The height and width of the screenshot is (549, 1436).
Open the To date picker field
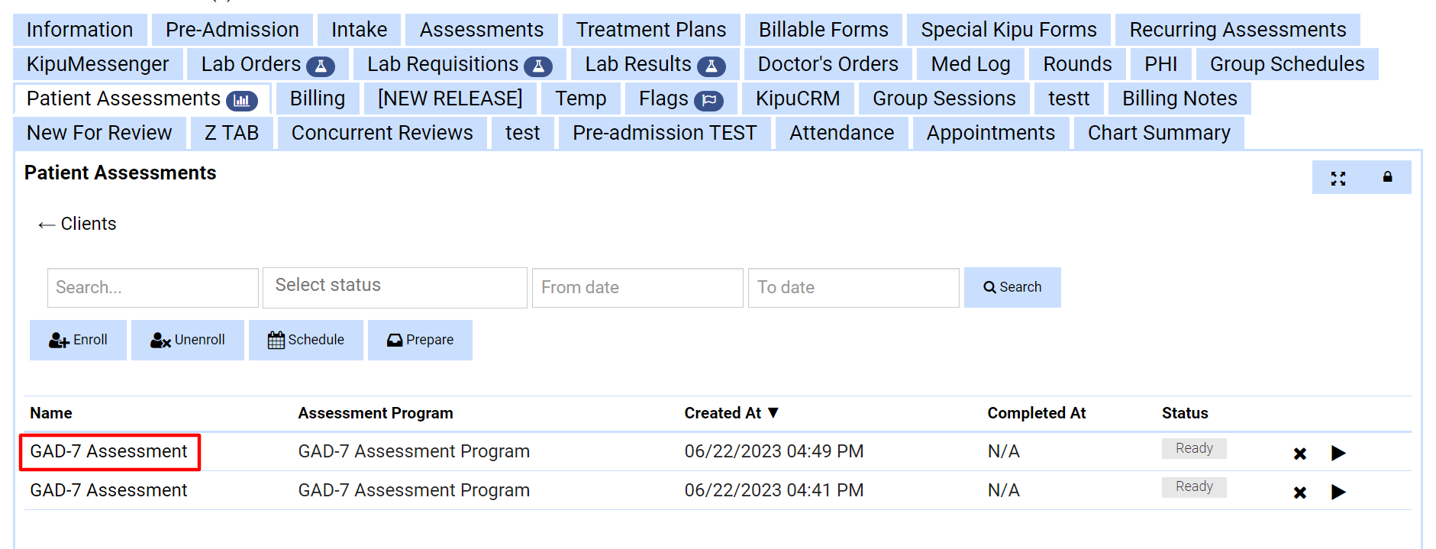(x=853, y=287)
